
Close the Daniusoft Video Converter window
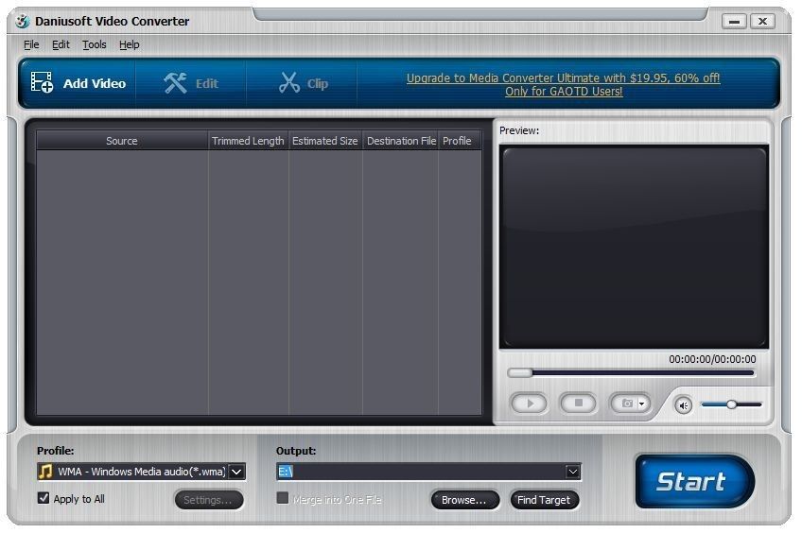click(762, 22)
